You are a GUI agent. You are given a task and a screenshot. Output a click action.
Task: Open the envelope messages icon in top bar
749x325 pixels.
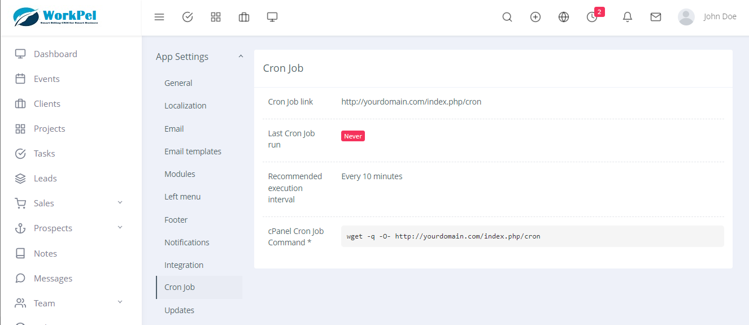[x=656, y=17]
